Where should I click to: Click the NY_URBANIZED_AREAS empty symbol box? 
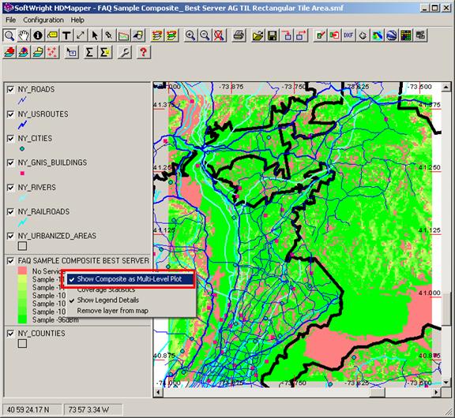tap(22, 246)
